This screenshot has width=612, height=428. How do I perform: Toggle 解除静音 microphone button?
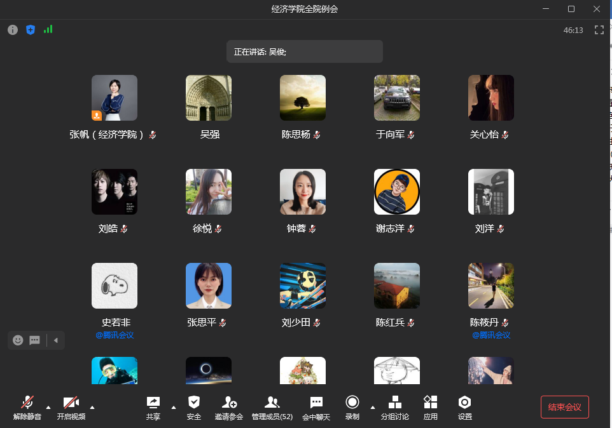pyautogui.click(x=27, y=407)
